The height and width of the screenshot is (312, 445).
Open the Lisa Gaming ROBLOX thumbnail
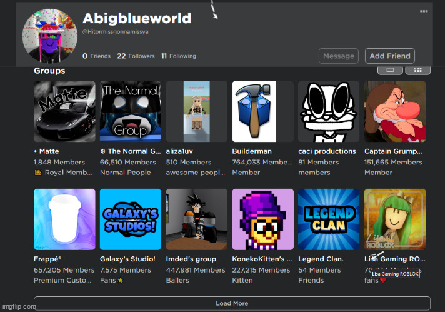pos(395,219)
